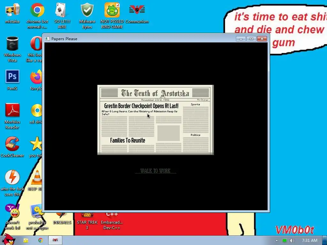Viewport: 327px width, 245px height.
Task: Open the taskbar folder explorer icon
Action: coord(26,241)
